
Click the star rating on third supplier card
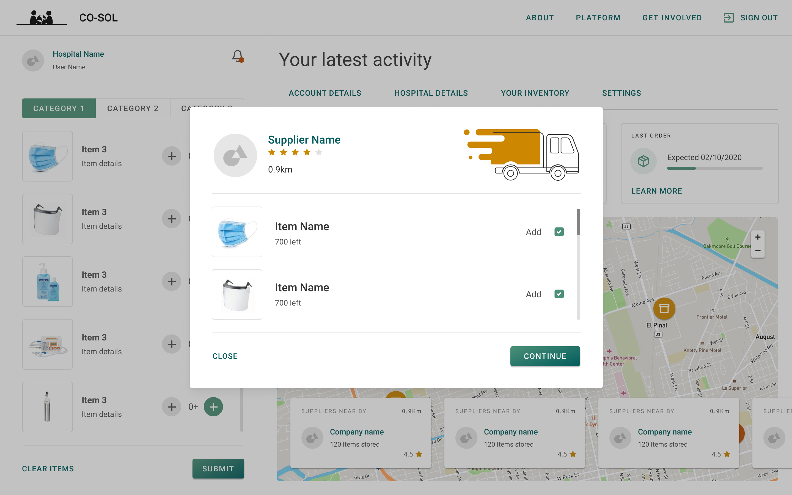(721, 454)
